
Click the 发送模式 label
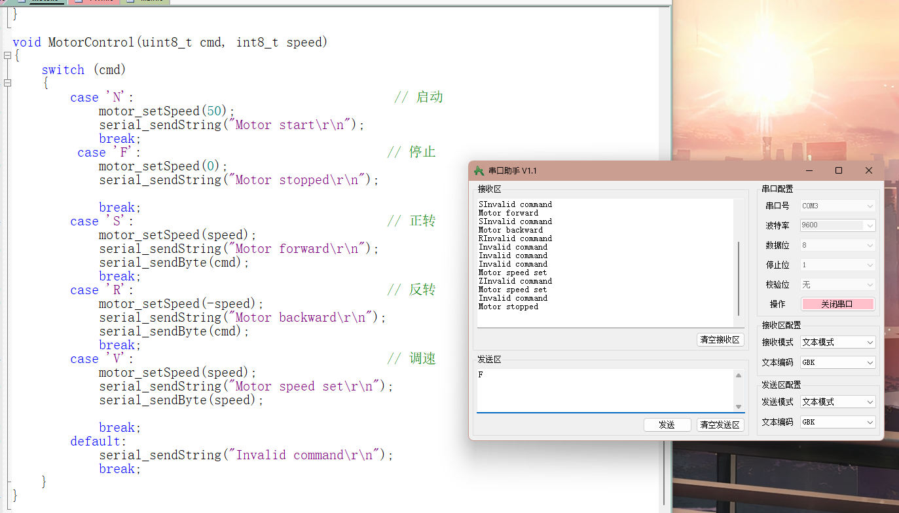pyautogui.click(x=777, y=402)
